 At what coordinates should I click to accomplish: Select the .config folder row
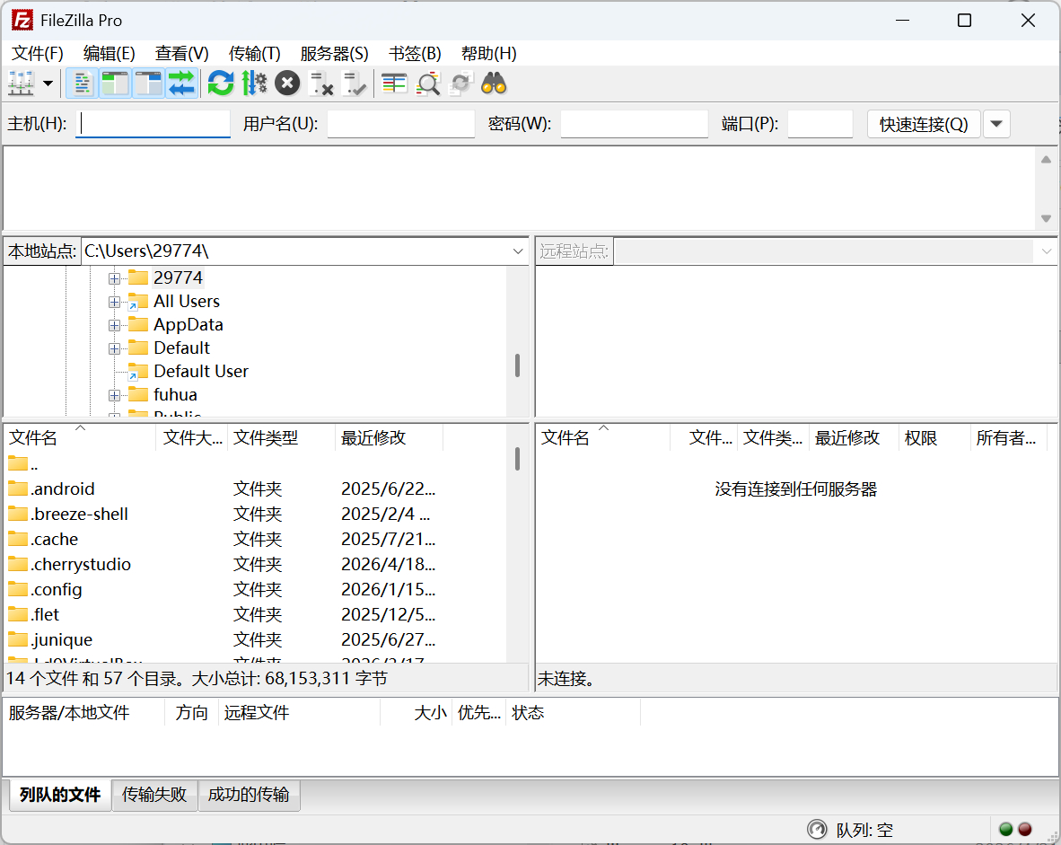coord(256,589)
